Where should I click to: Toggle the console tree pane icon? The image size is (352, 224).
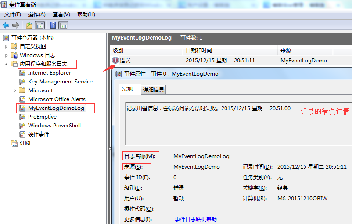point(40,25)
